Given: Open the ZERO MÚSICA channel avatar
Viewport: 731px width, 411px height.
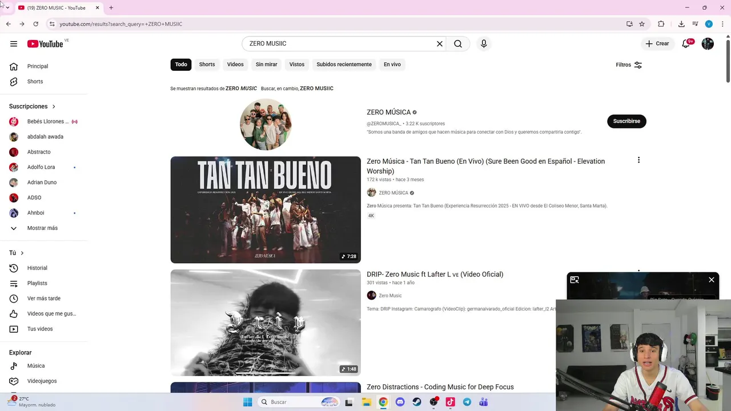Looking at the screenshot, I should [x=266, y=124].
